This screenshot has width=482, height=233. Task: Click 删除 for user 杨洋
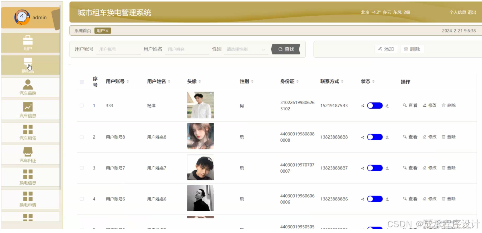(x=449, y=106)
